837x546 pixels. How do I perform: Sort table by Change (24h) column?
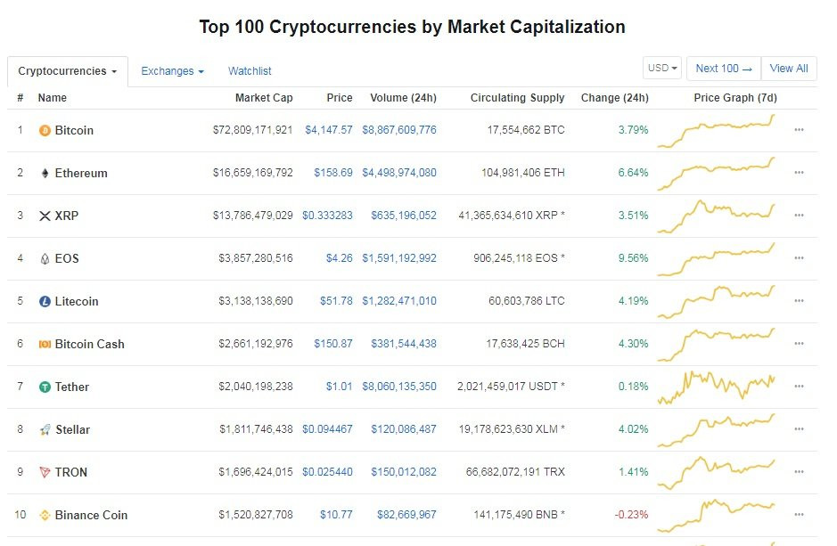coord(614,98)
